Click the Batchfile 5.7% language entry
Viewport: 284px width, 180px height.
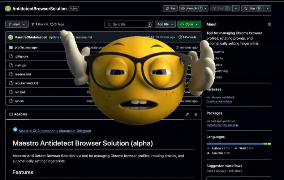[219, 153]
